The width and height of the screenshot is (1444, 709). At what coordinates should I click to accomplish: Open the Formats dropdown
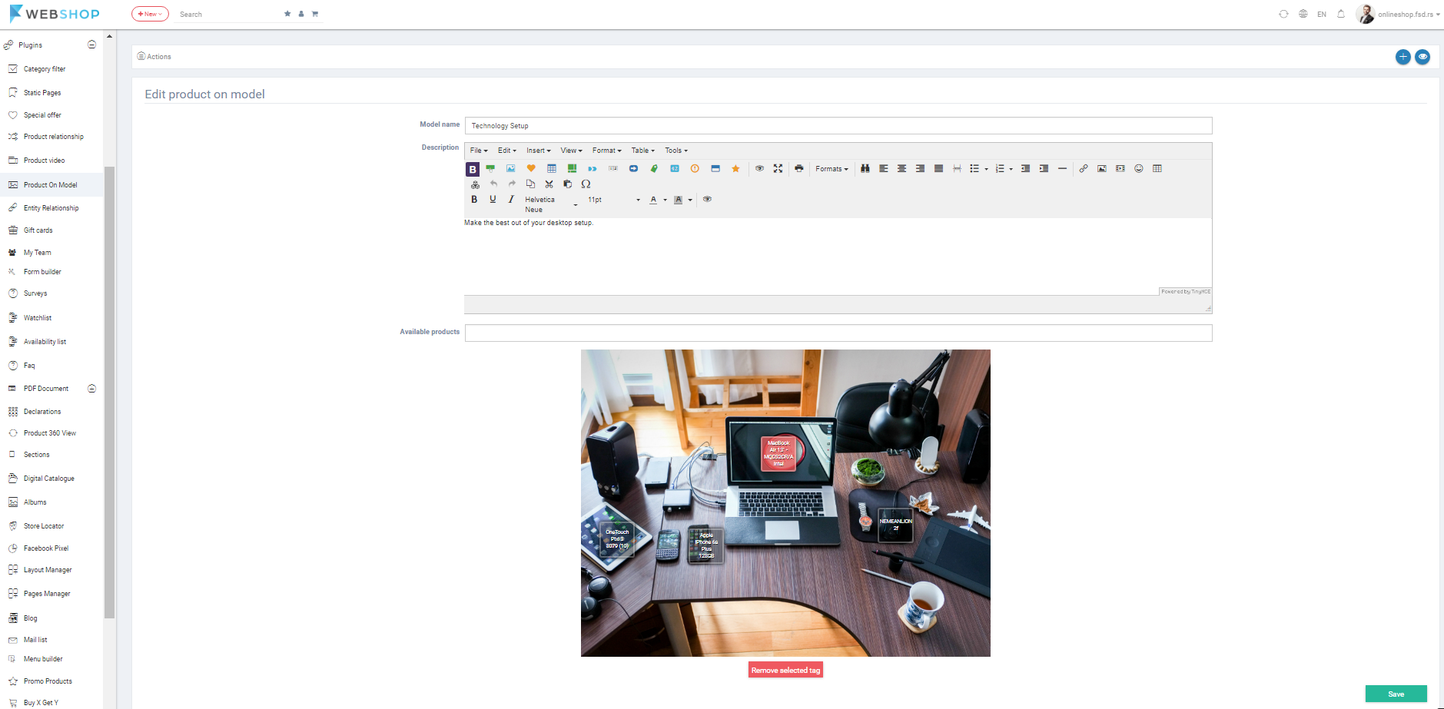(832, 169)
